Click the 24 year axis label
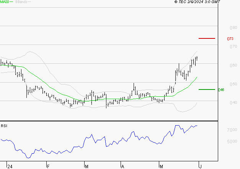Screen dimensions: 240x169 [x=10, y=167]
